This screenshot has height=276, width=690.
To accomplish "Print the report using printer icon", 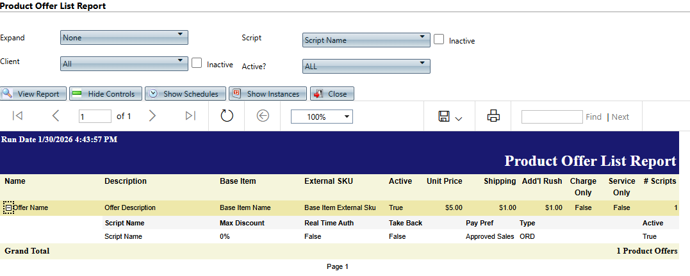I will tap(493, 116).
